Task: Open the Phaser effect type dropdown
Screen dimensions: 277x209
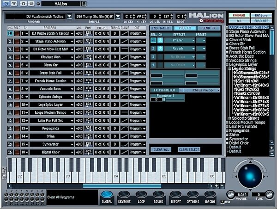Action: [193, 40]
